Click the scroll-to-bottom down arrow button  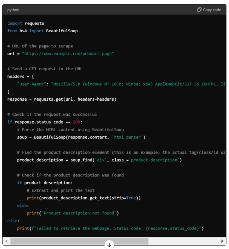pos(109,244)
